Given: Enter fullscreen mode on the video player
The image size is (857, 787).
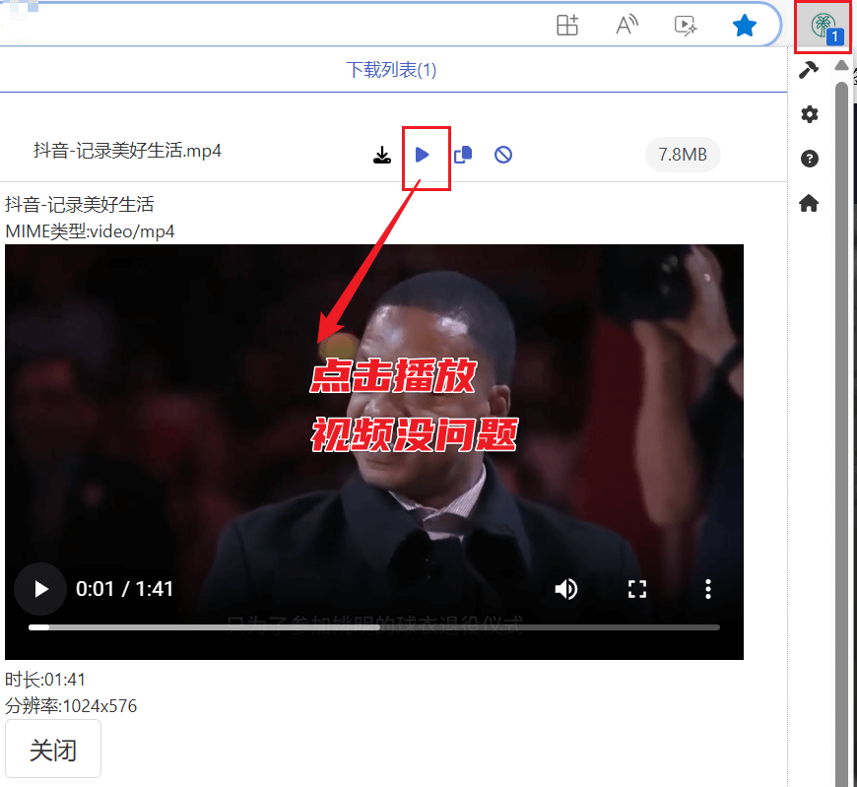Looking at the screenshot, I should click(x=637, y=589).
